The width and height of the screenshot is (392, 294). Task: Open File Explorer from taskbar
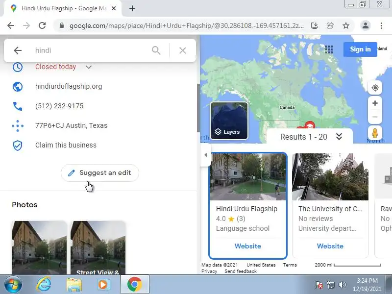click(74, 285)
